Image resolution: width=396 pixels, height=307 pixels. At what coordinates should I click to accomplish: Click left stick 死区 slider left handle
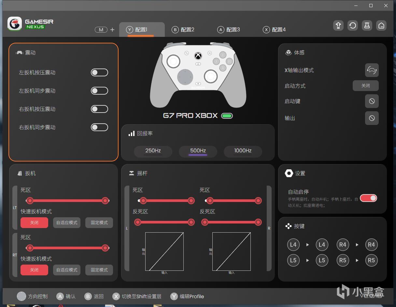click(x=143, y=201)
